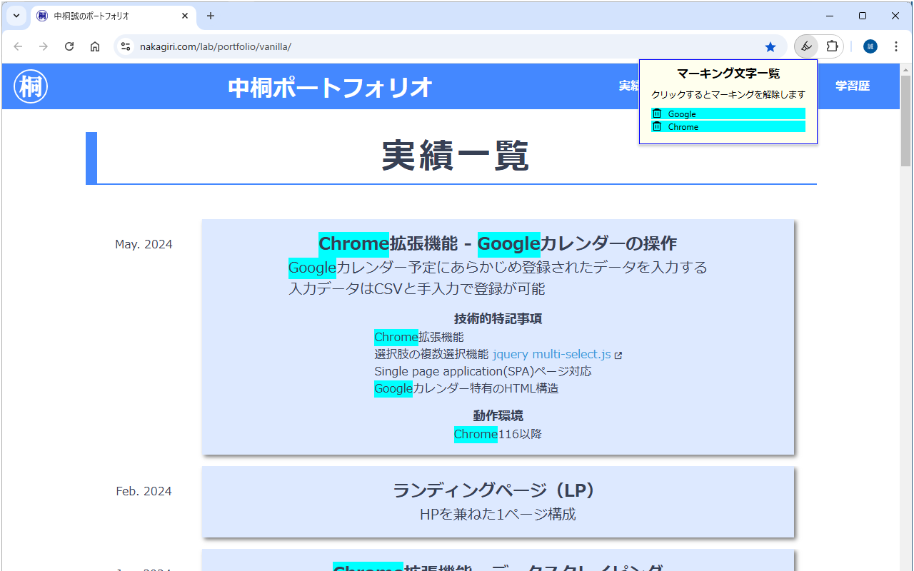Click the highlighter extension icon in toolbar
Screen dimensions: 914x571
(x=806, y=46)
